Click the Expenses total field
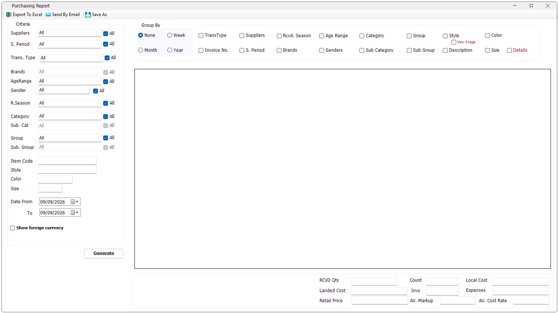The height and width of the screenshot is (313, 558). pos(520,291)
